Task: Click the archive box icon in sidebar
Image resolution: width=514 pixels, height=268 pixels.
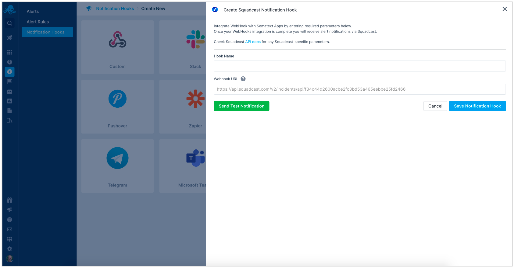Action: 9,91
